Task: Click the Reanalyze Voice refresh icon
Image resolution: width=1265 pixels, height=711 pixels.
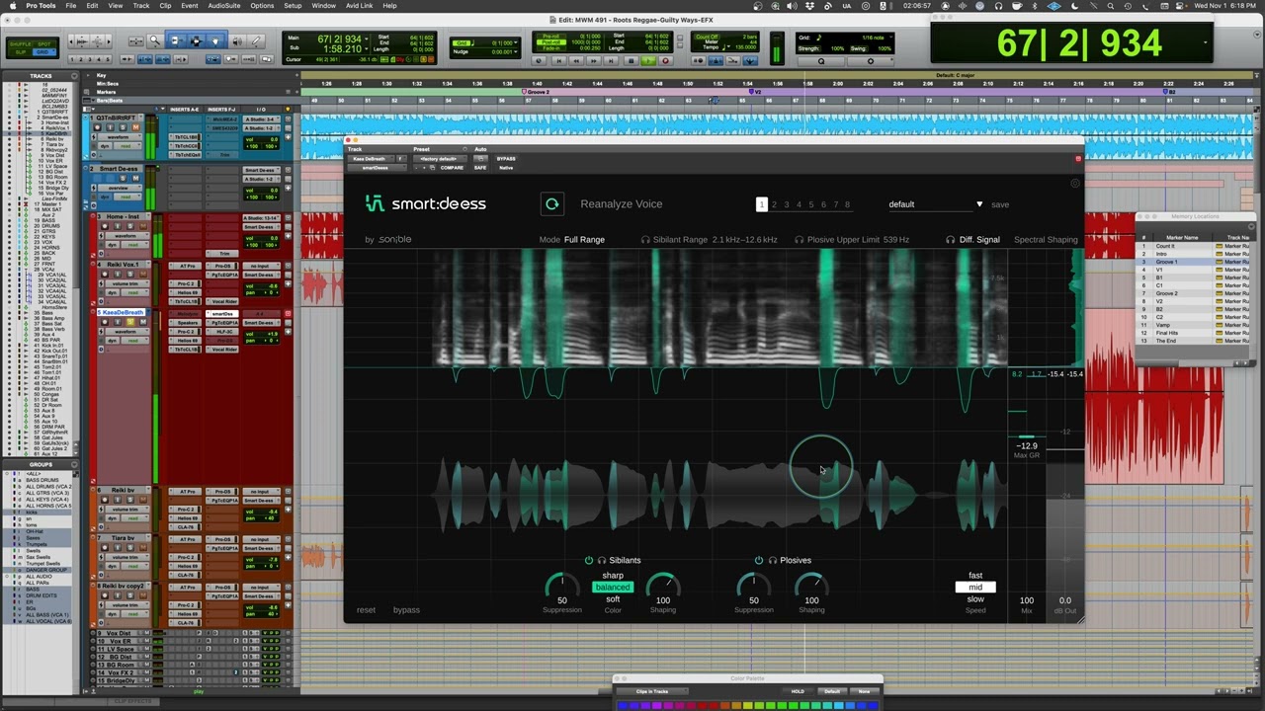Action: pos(551,204)
